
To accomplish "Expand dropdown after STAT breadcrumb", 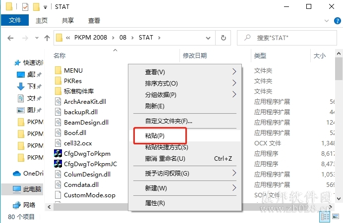I will click(159, 38).
